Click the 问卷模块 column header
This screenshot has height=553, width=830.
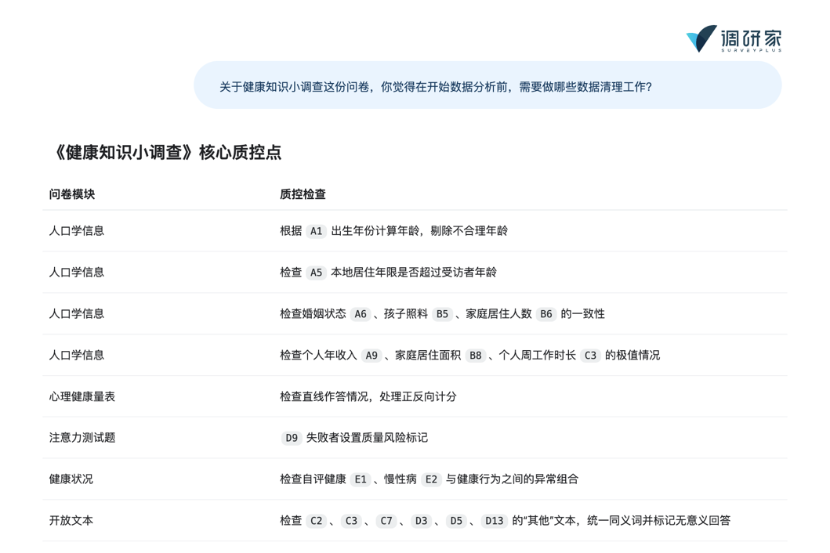point(72,194)
